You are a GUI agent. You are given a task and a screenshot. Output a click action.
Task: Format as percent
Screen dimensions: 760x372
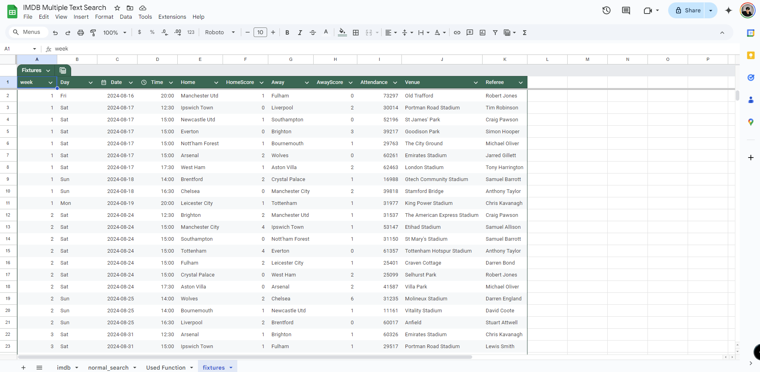pos(152,32)
